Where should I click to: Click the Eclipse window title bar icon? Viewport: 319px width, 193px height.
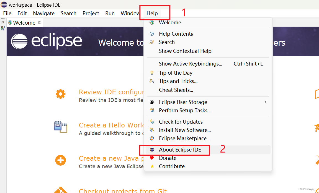tap(4, 4)
